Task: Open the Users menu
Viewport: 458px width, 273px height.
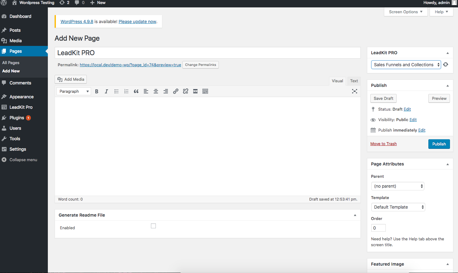Action: click(15, 128)
